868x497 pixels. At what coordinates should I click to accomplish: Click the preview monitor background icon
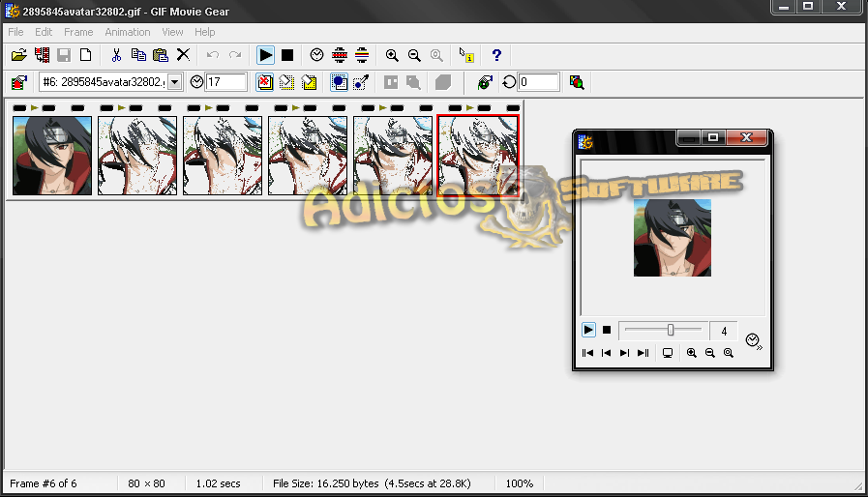(x=668, y=353)
